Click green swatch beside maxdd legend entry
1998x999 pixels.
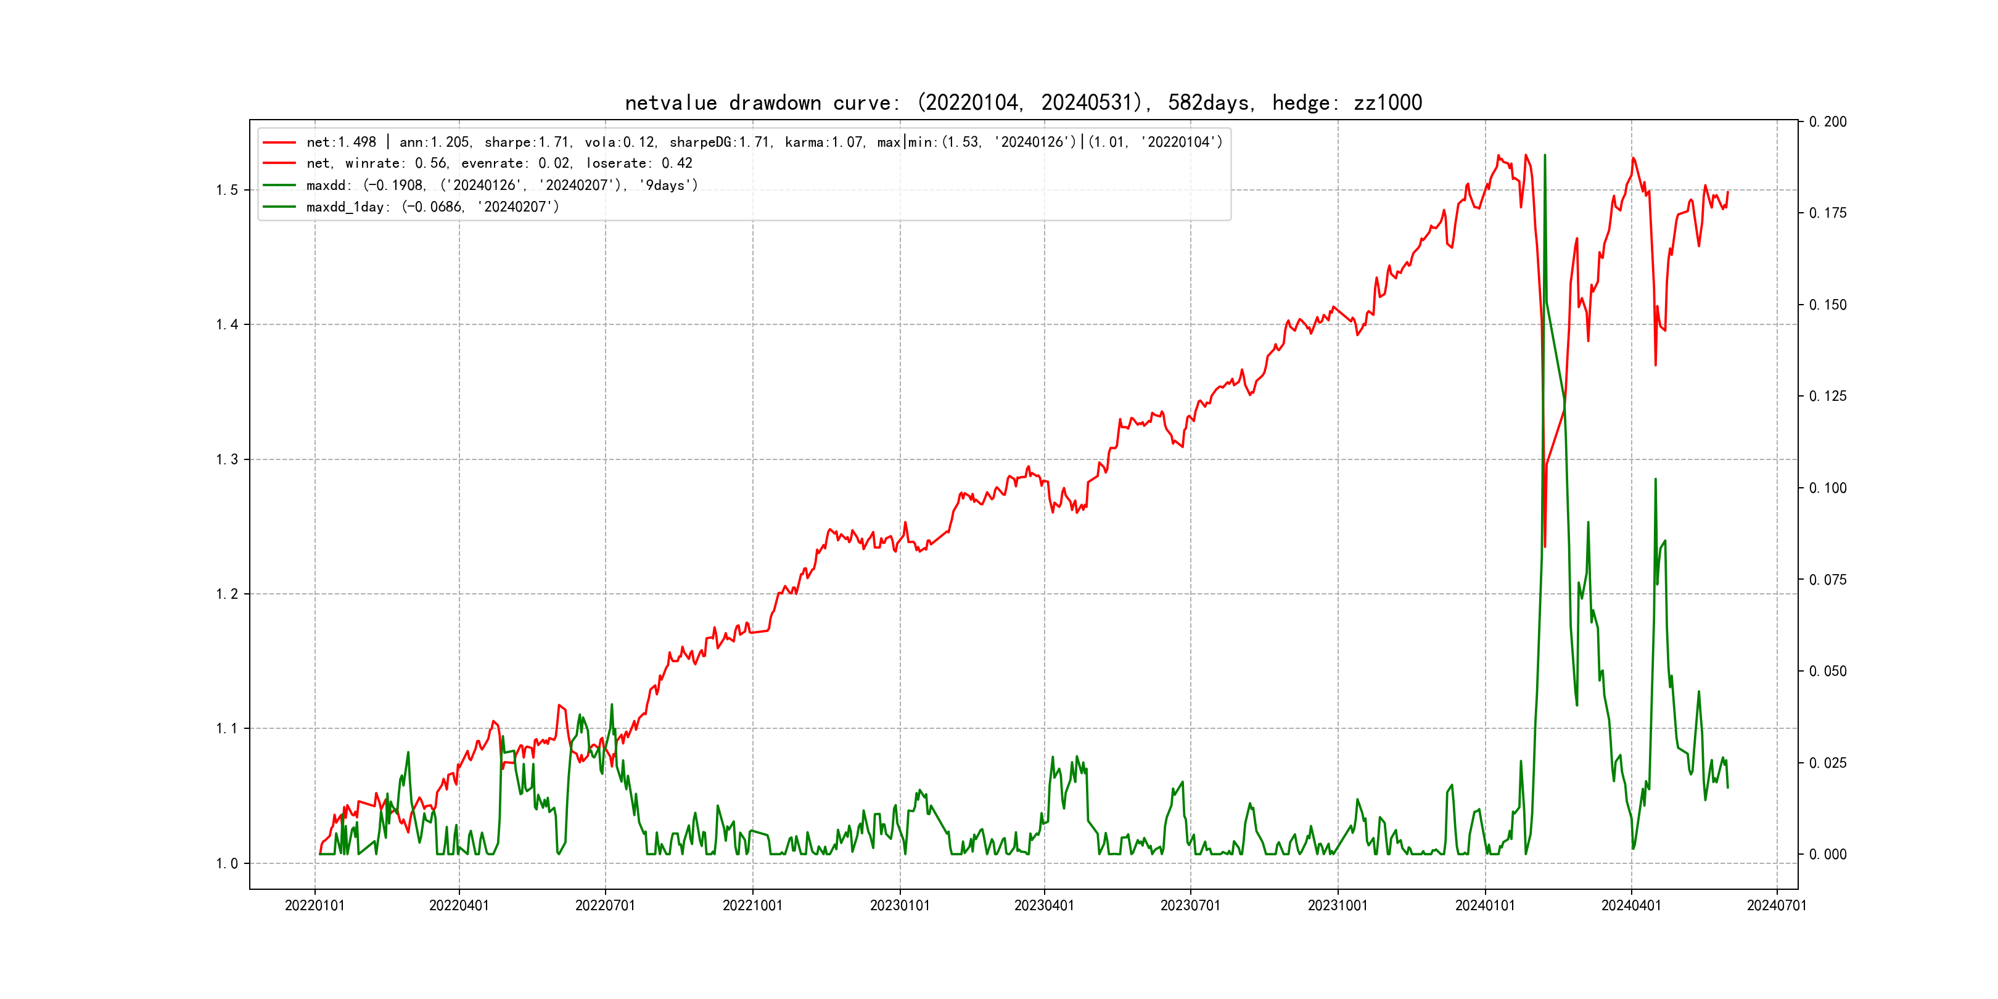[x=279, y=186]
